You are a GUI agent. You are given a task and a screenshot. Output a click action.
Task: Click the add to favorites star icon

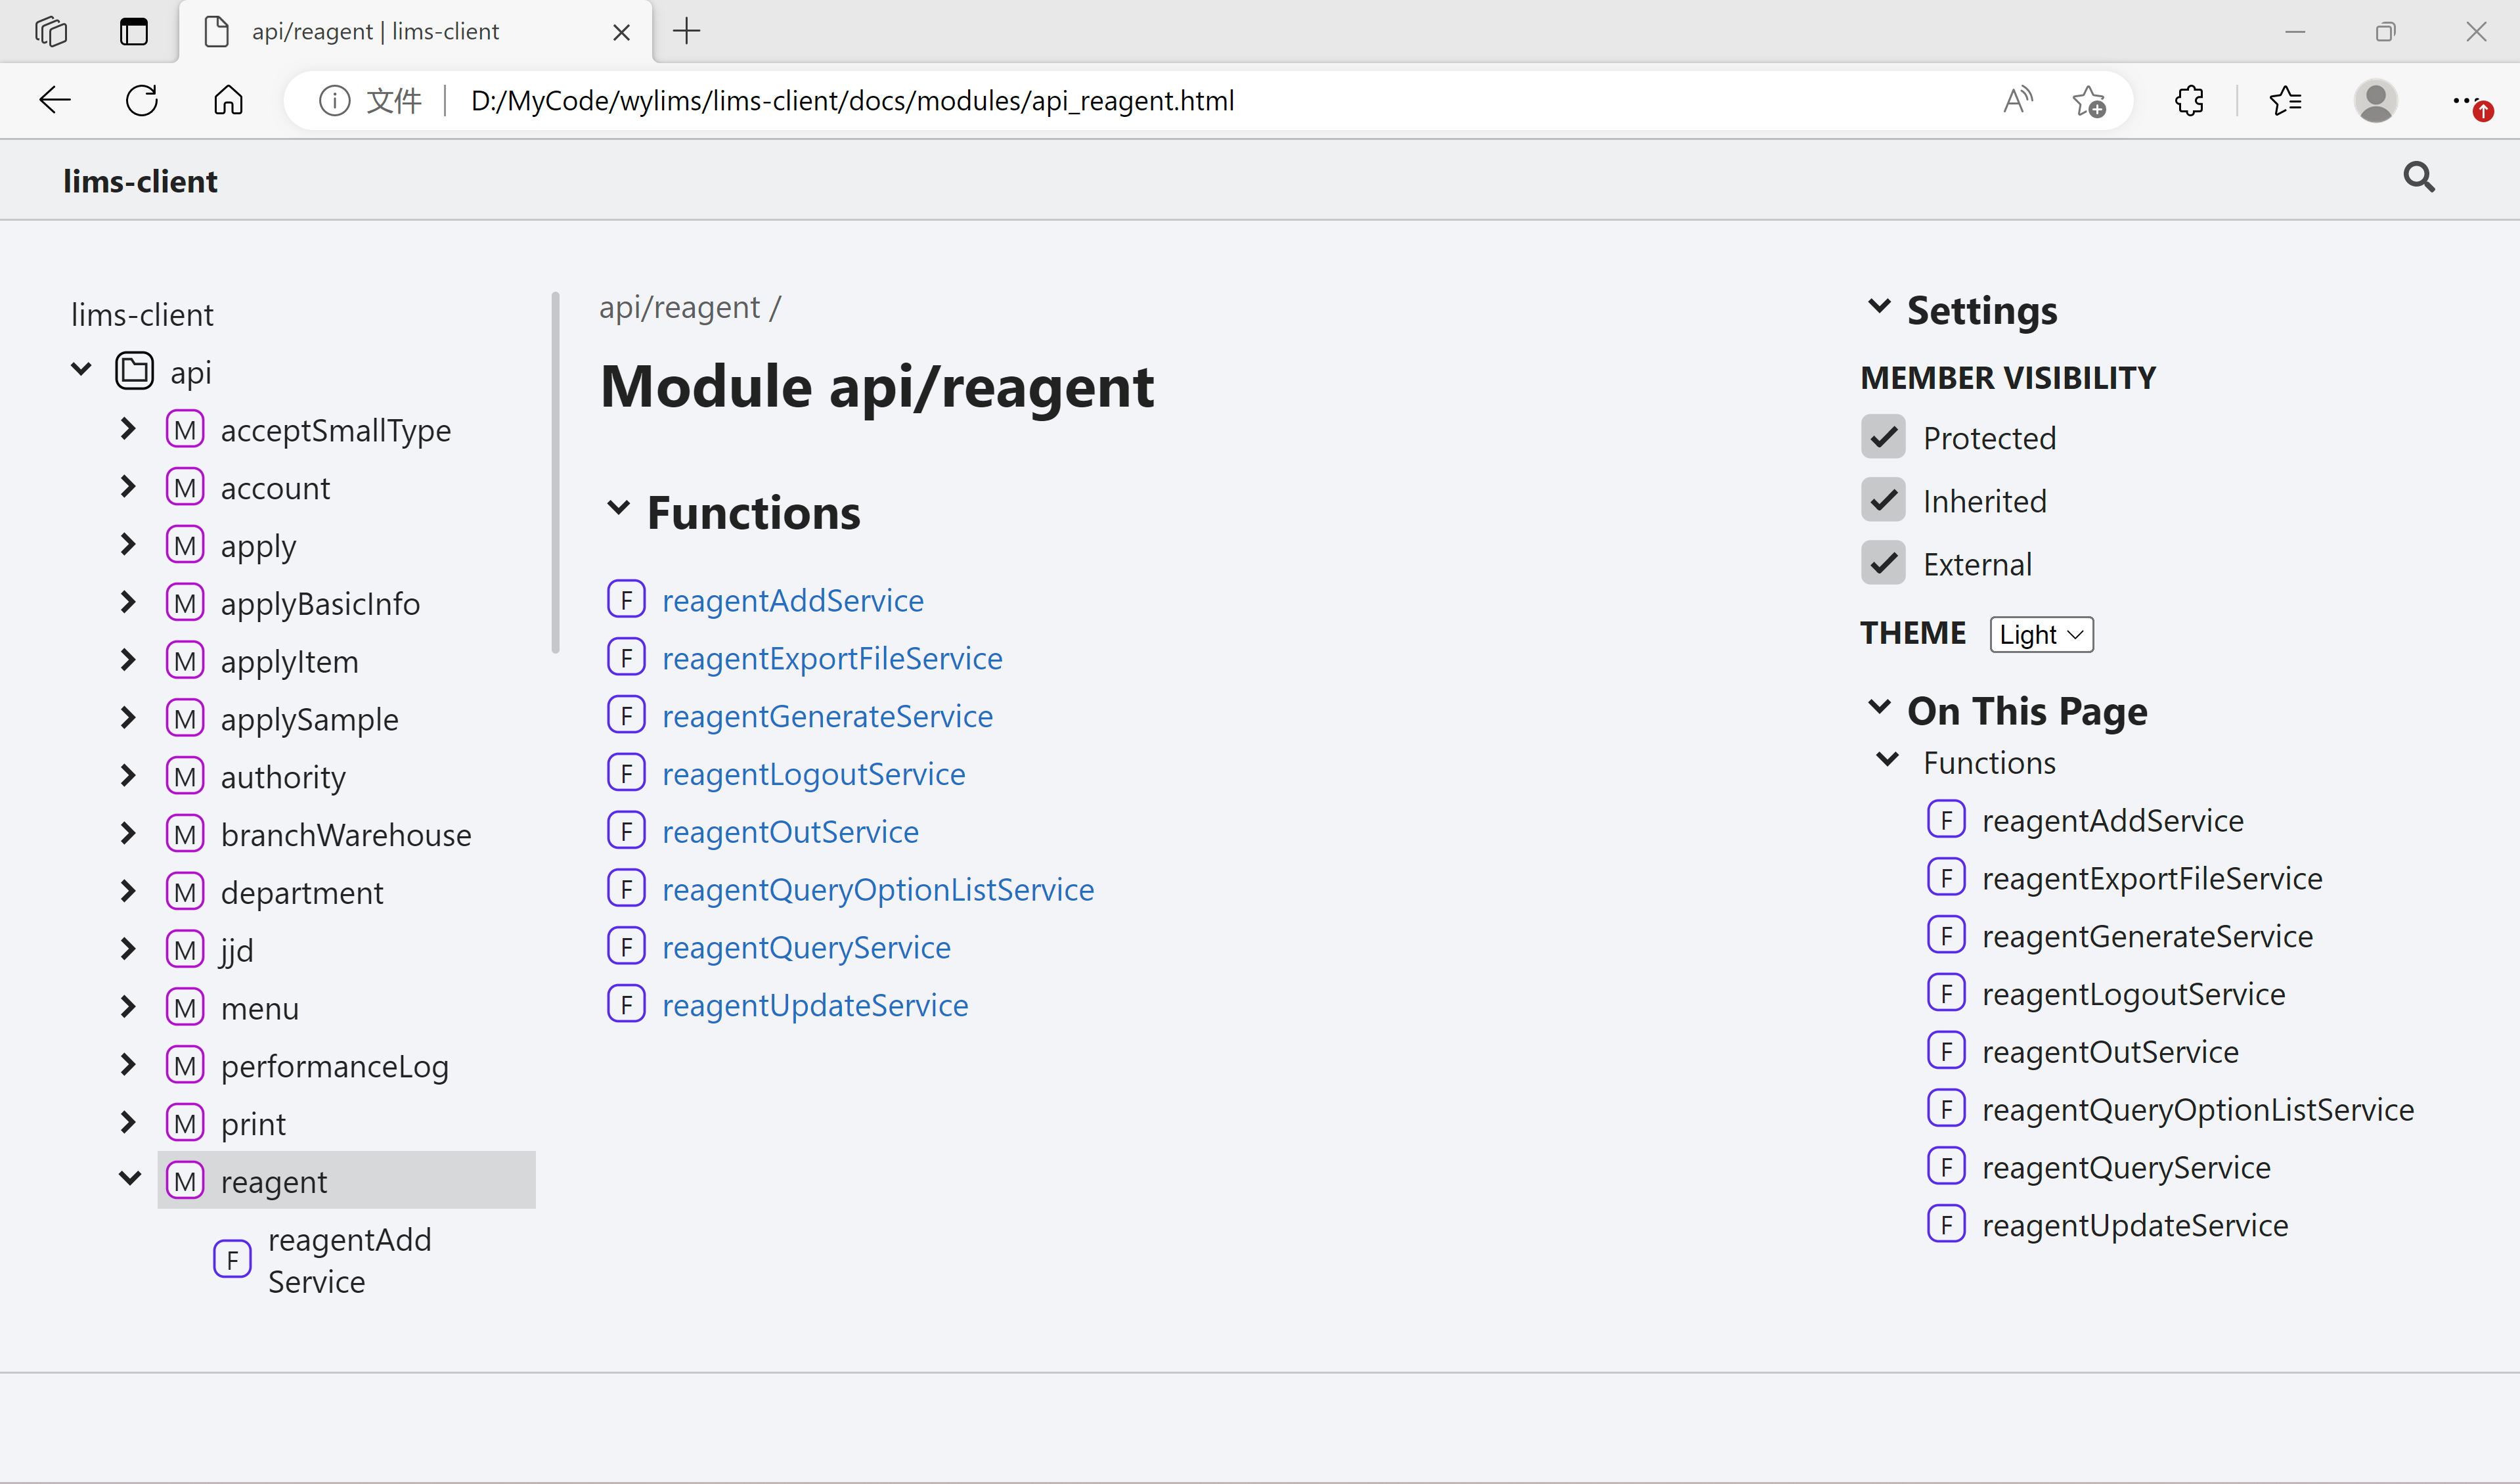pos(2088,100)
